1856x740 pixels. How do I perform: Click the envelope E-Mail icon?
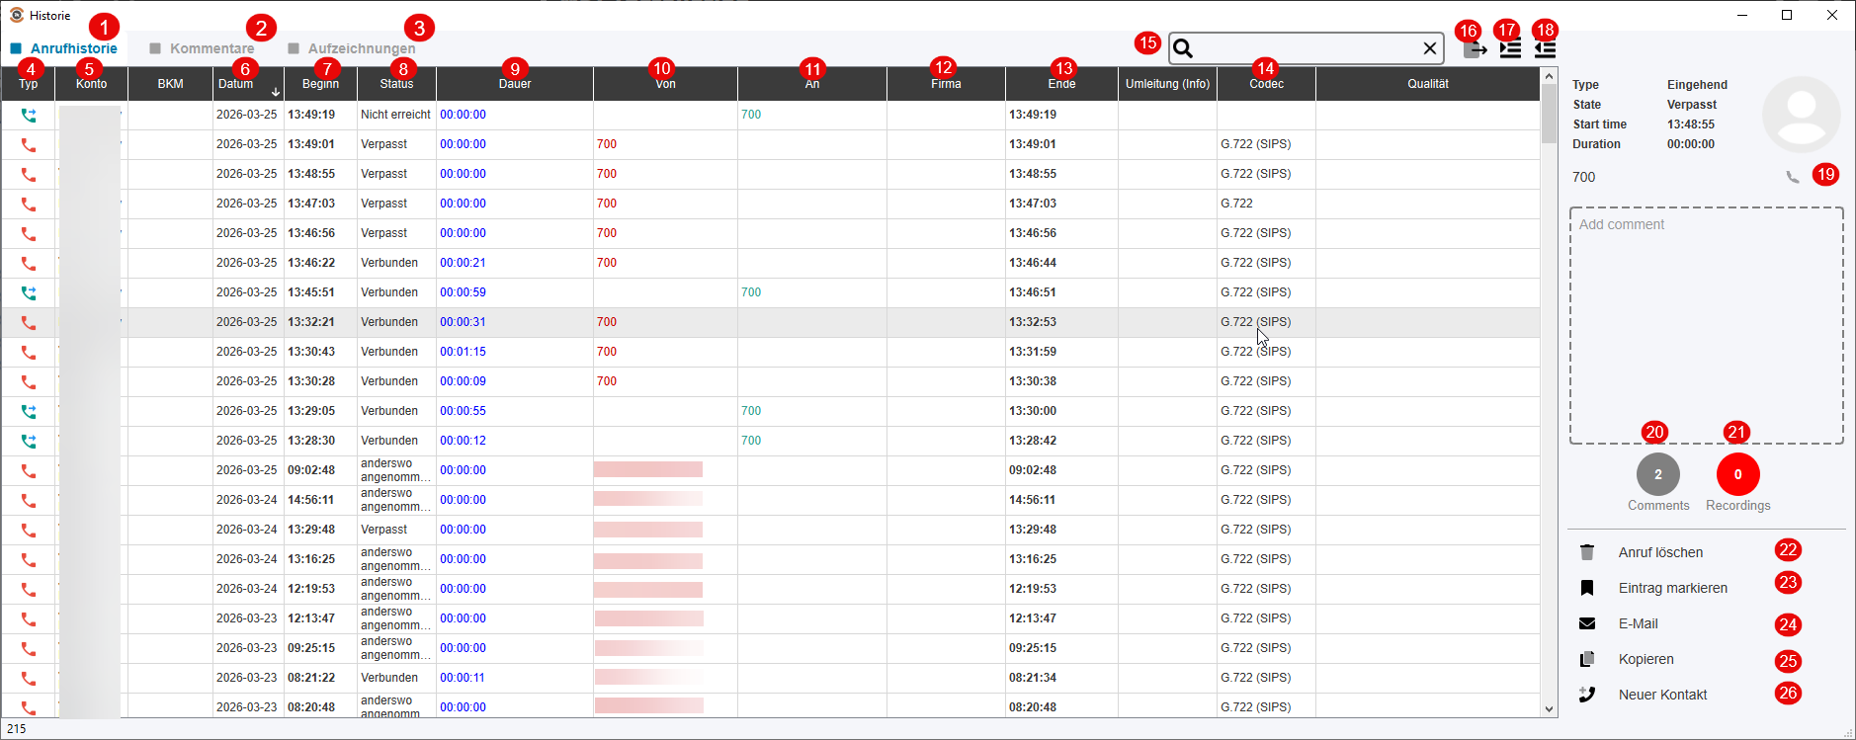pyautogui.click(x=1587, y=623)
